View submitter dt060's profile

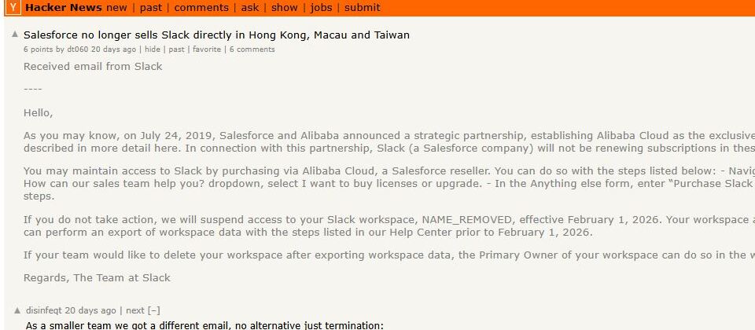(77, 49)
